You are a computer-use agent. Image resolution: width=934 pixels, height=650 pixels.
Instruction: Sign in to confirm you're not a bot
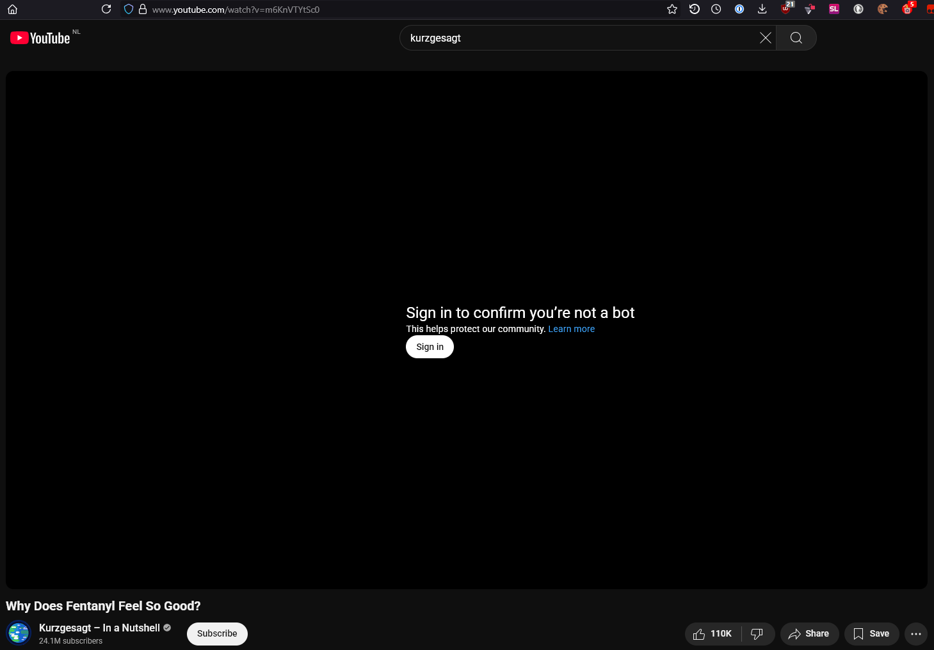[430, 347]
